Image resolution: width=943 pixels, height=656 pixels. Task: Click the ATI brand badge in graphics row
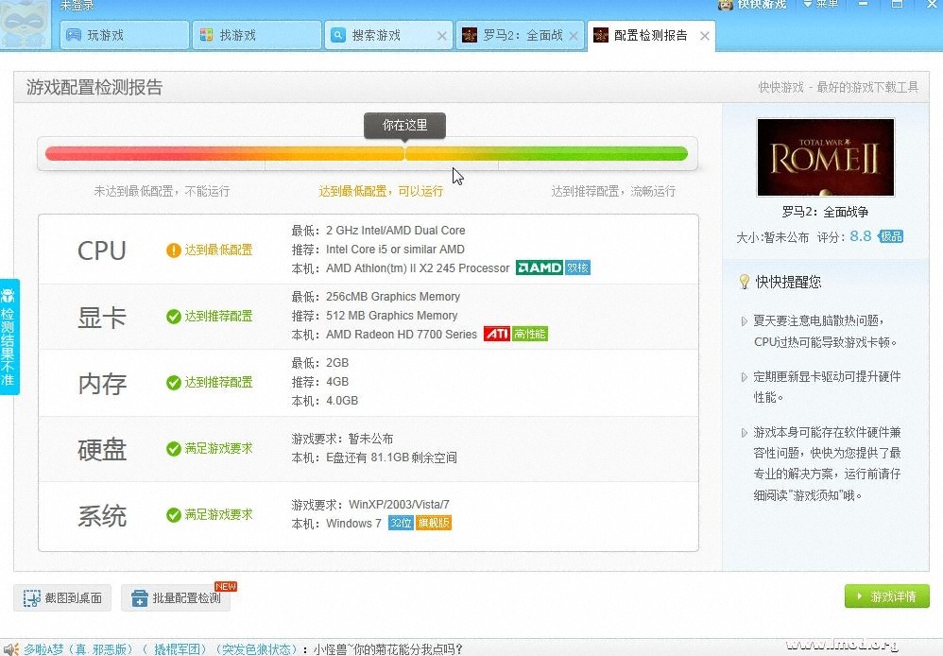(x=496, y=335)
